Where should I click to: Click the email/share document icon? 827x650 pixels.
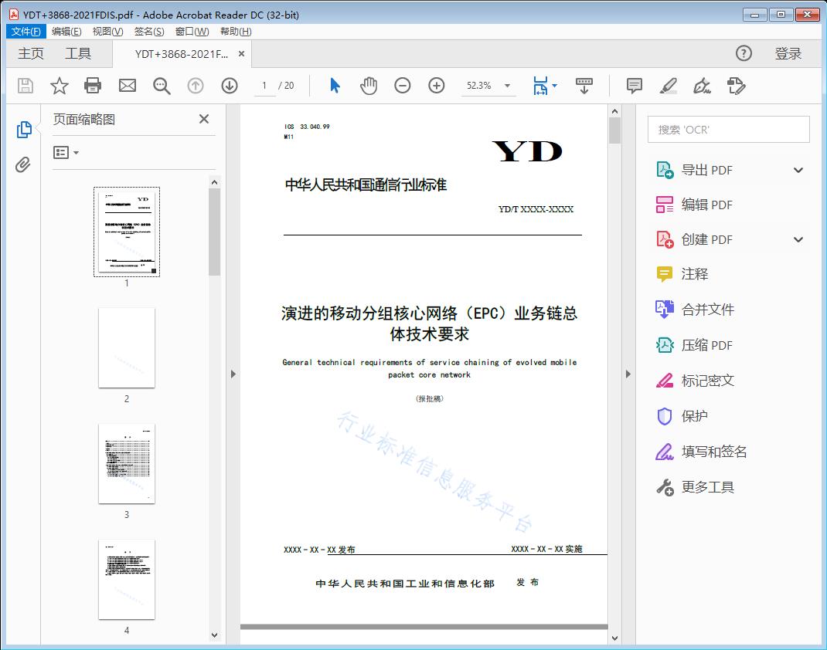[127, 86]
